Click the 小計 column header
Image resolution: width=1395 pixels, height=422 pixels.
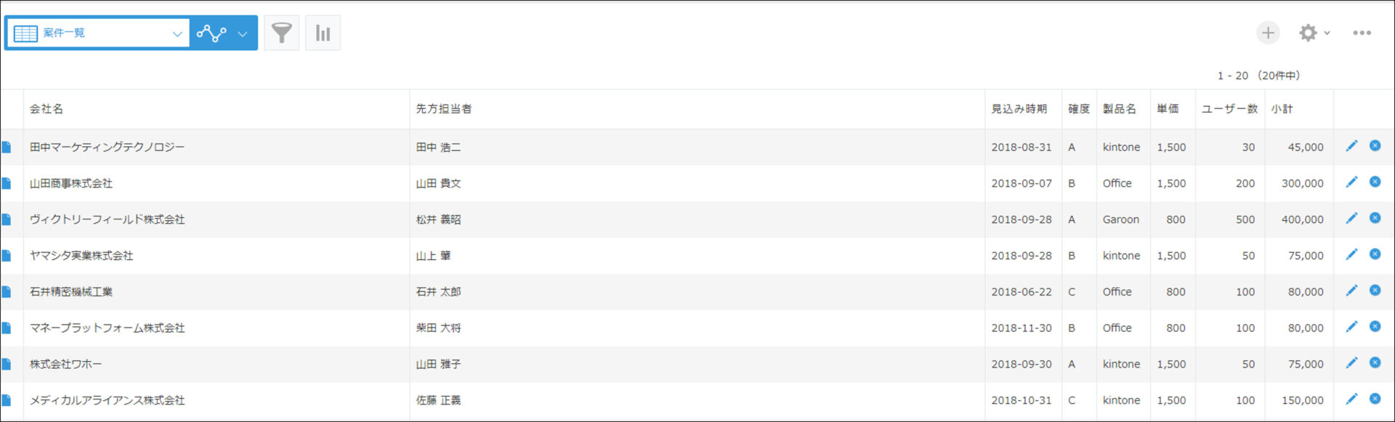click(x=1282, y=109)
